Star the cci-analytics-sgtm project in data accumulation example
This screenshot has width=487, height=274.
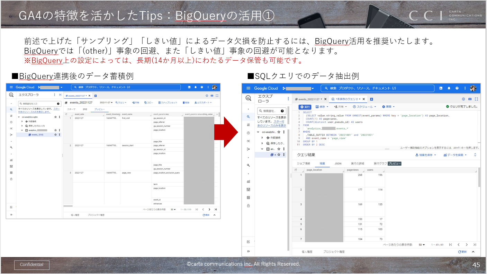point(55,117)
